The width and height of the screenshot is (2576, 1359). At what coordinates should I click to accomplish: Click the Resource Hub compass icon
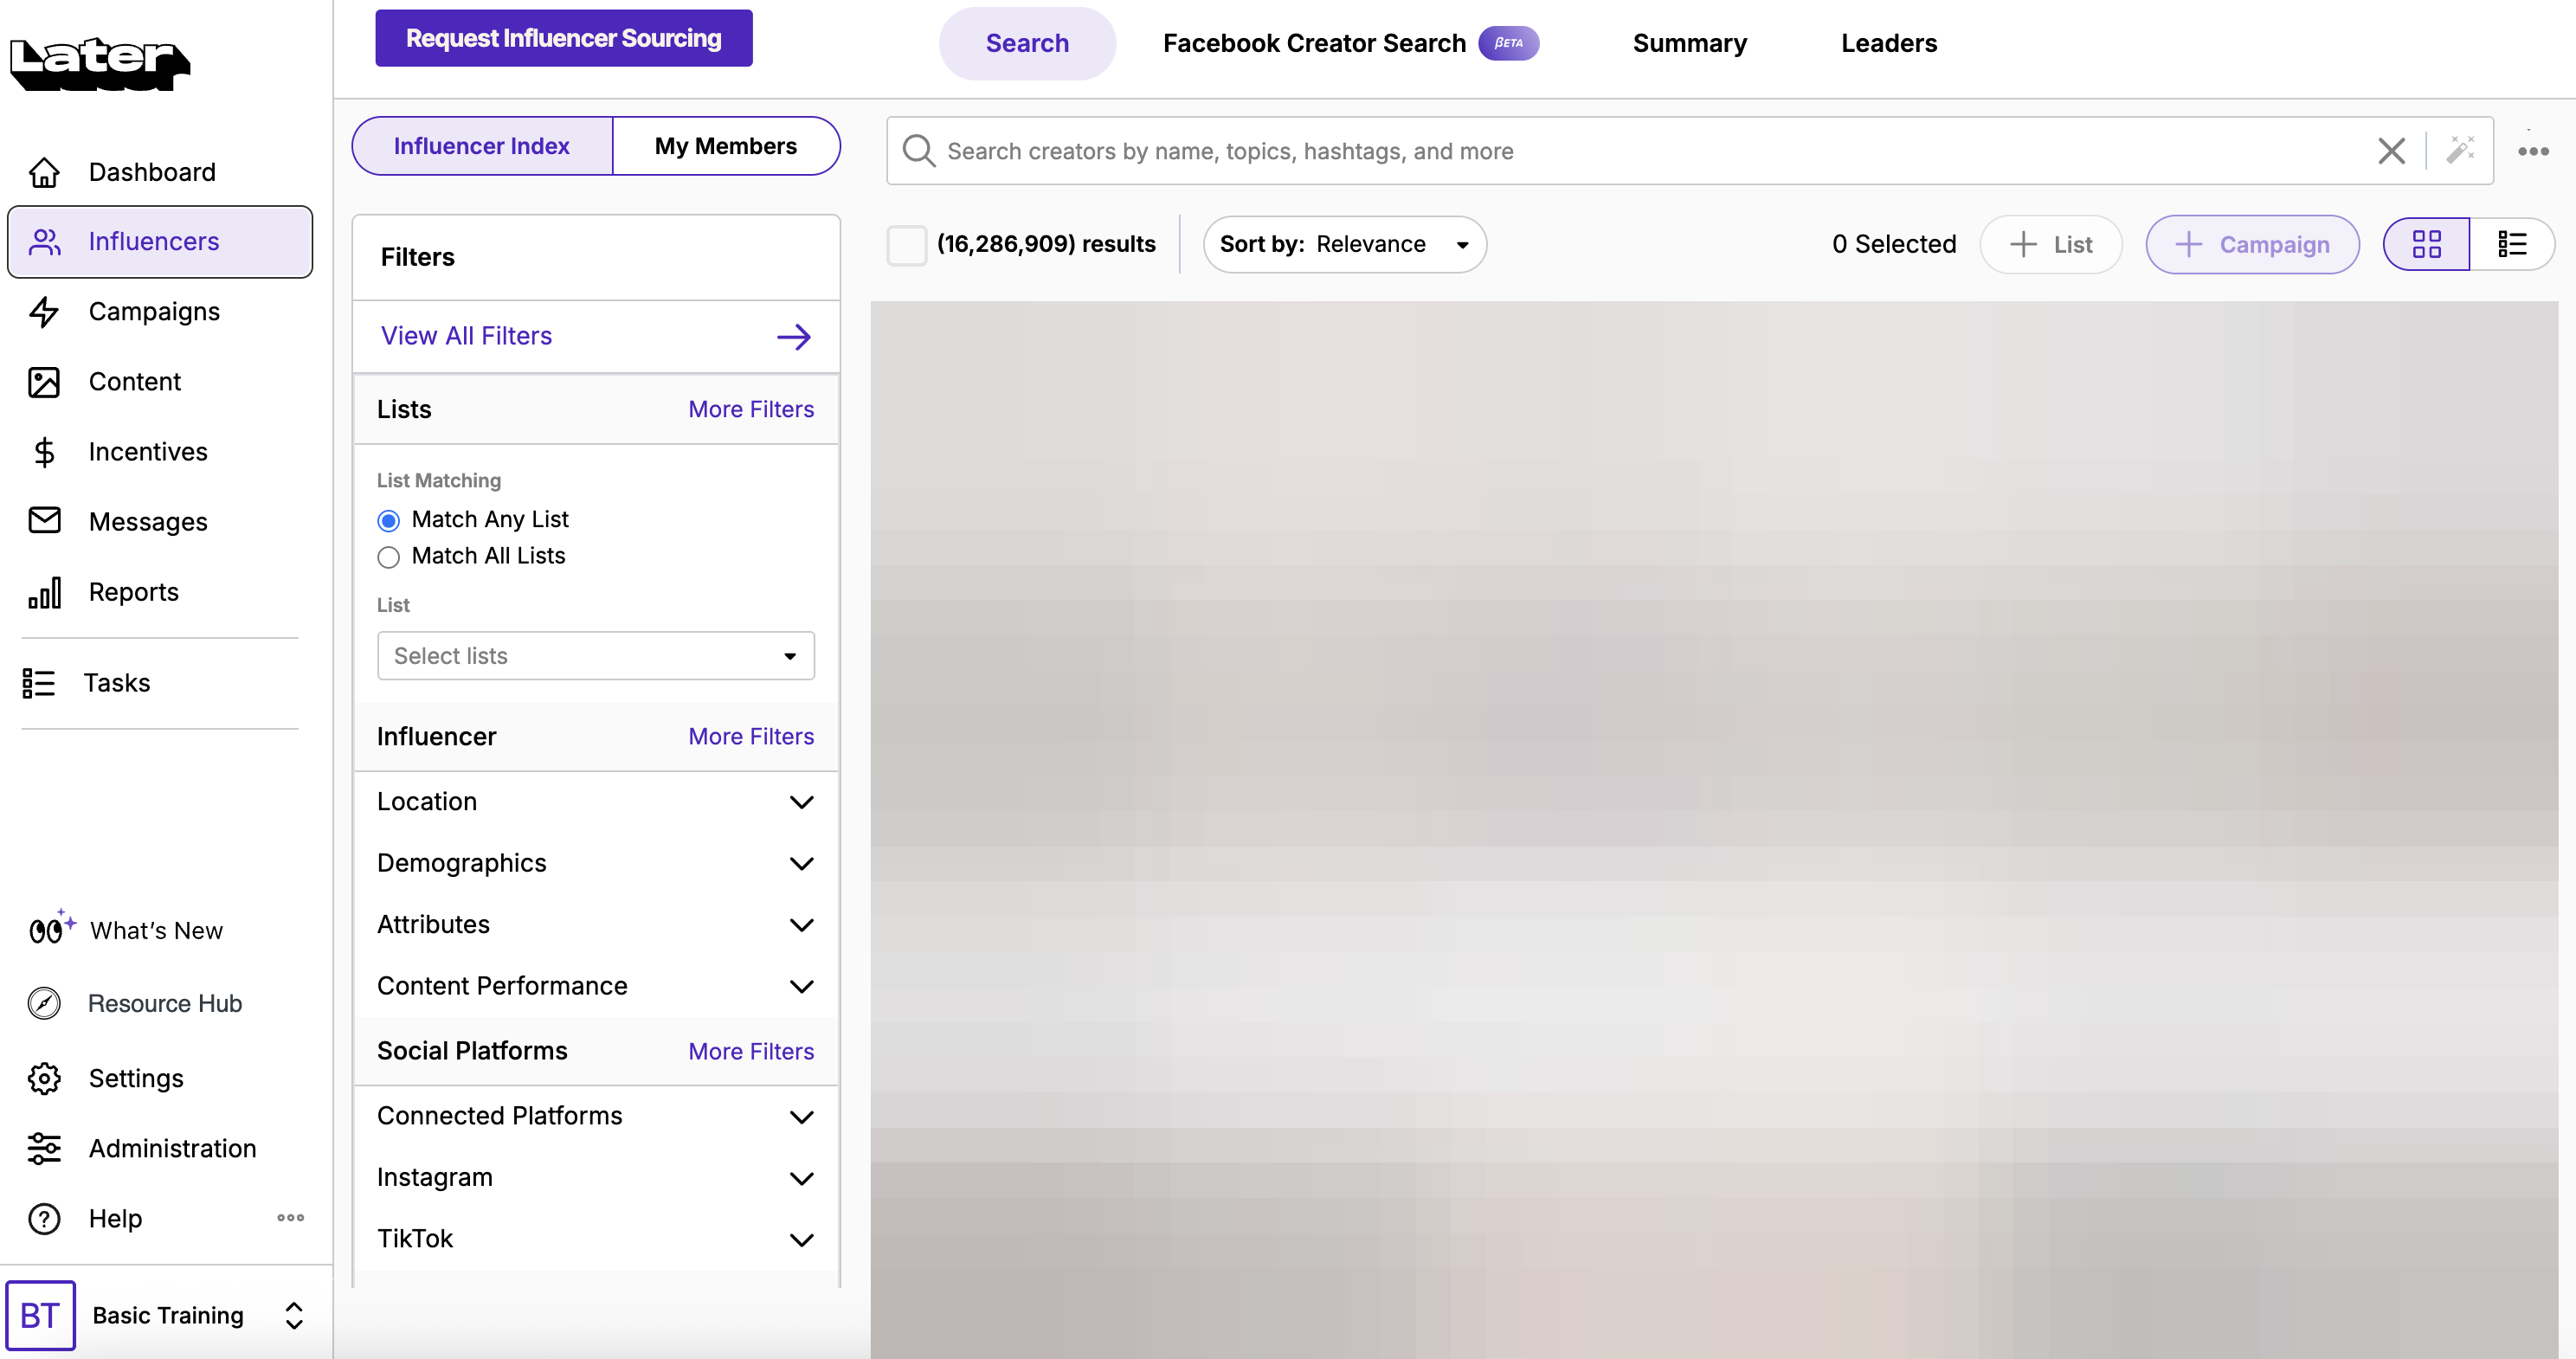[44, 1003]
